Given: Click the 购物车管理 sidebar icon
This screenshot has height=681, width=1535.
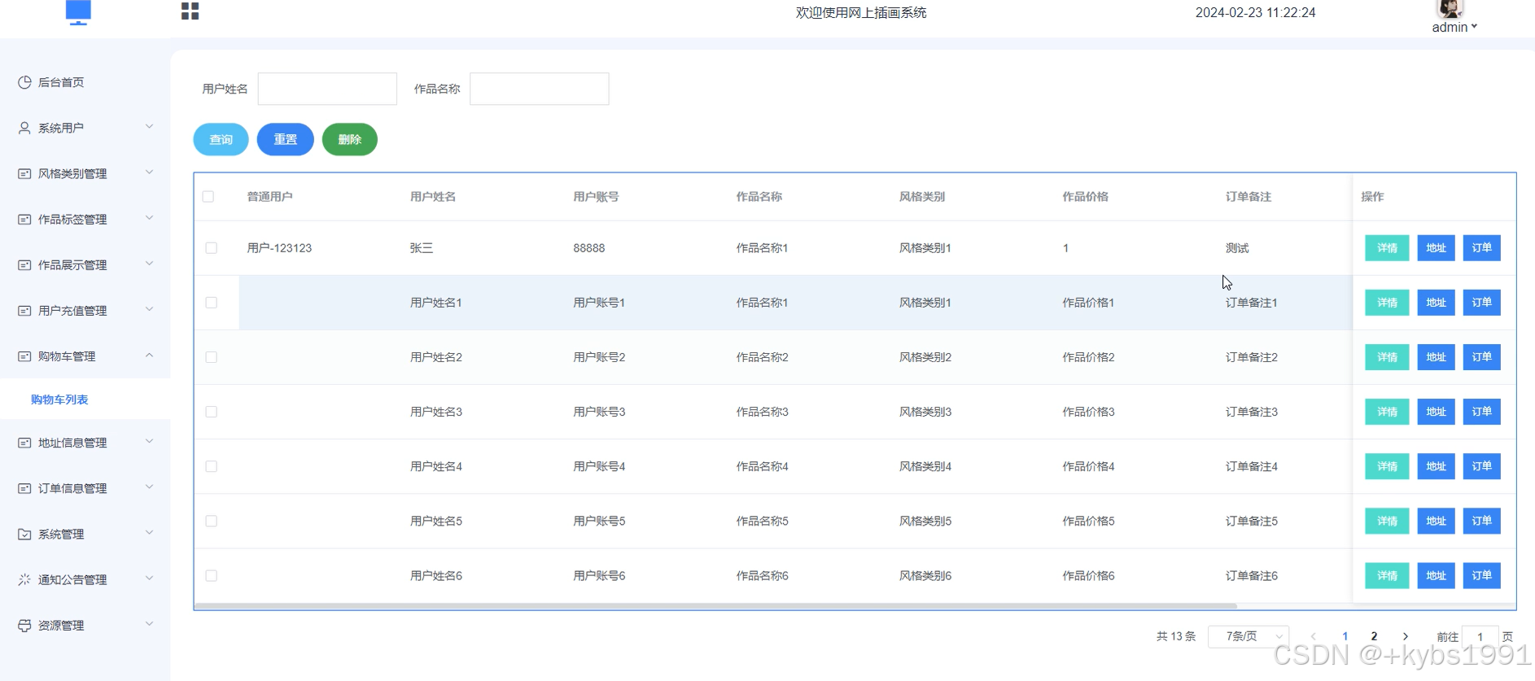Looking at the screenshot, I should tap(24, 356).
